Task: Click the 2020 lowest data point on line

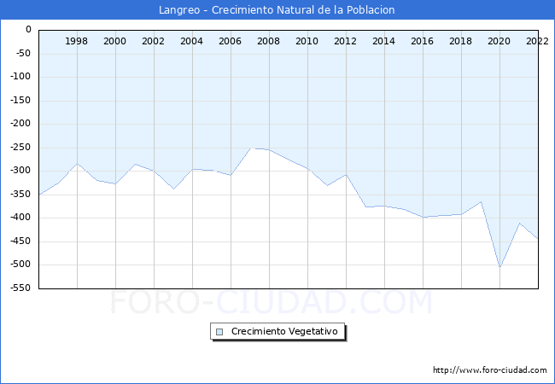Action: tap(499, 267)
